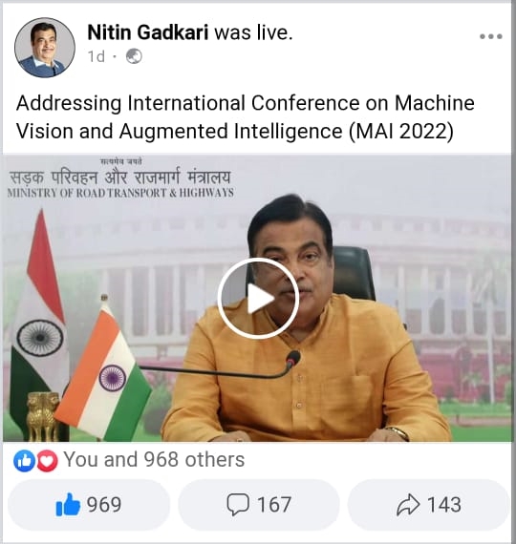Click the speech bubble comment icon
The width and height of the screenshot is (516, 544).
pos(238,505)
